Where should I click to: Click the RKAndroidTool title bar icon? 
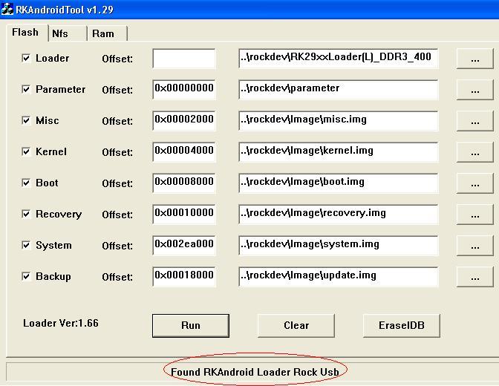coord(7,9)
